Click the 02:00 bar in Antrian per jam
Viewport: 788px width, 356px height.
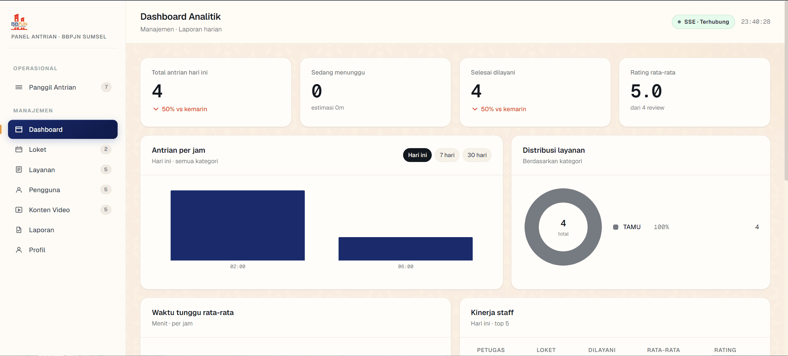click(x=238, y=225)
